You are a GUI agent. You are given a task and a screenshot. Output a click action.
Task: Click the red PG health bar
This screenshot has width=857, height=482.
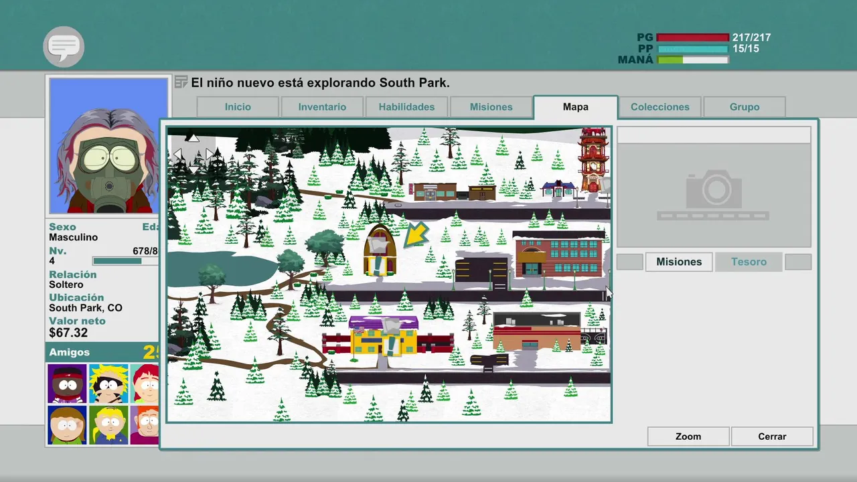(692, 38)
